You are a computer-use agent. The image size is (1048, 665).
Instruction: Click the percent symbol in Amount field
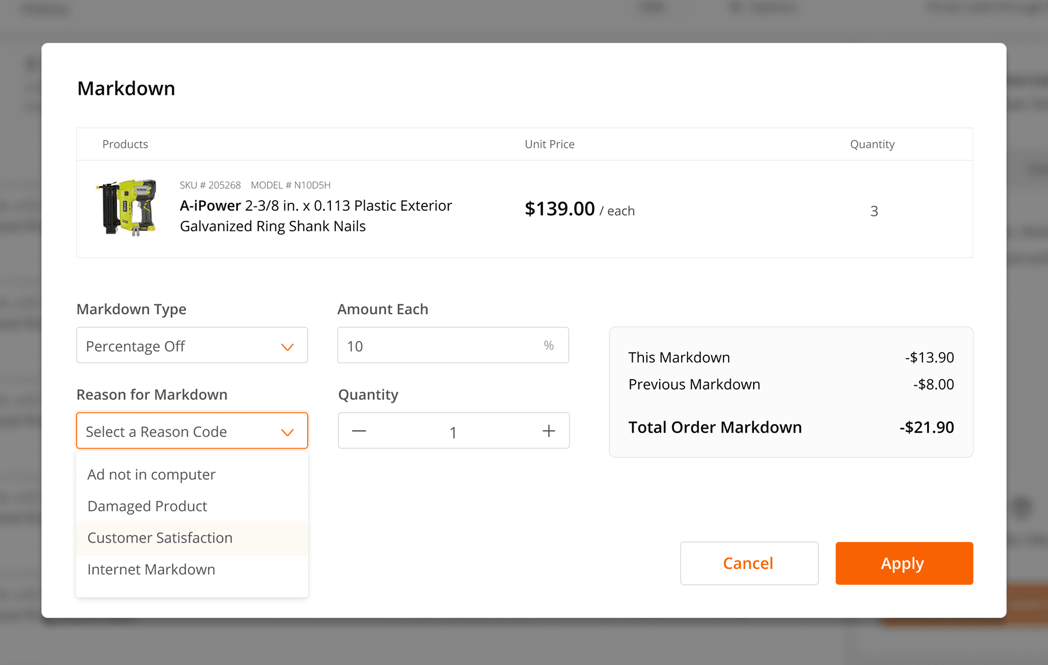548,345
